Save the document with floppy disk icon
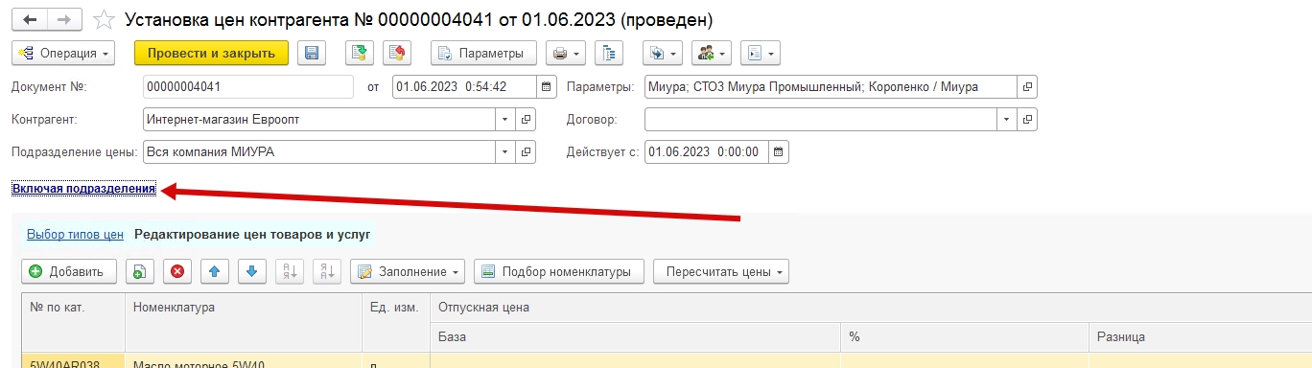1312x368 pixels. coord(311,54)
